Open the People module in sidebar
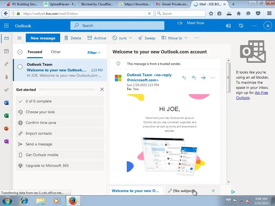The image size is (275, 206). click(6, 64)
